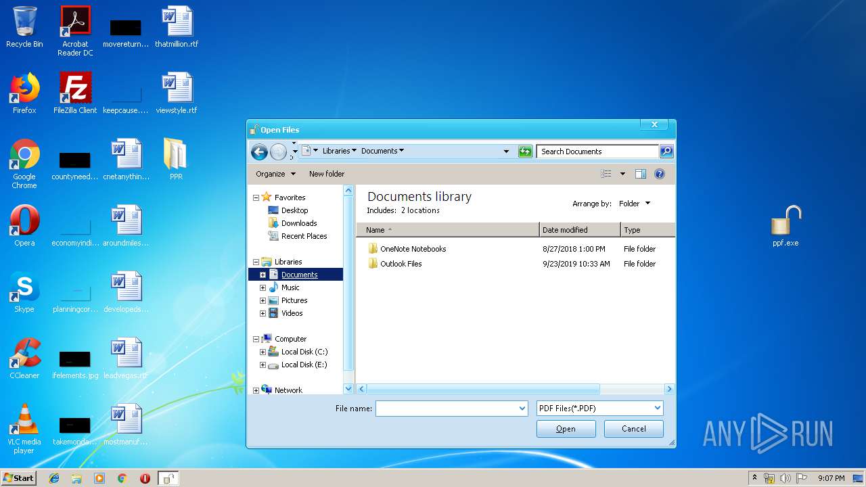Open Recycle Bin on desktop
This screenshot has height=487, width=866.
[x=24, y=27]
